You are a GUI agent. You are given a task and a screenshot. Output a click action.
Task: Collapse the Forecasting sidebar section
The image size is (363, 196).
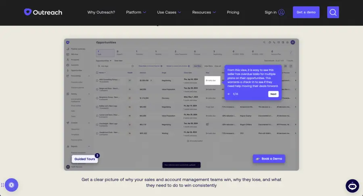89,76
